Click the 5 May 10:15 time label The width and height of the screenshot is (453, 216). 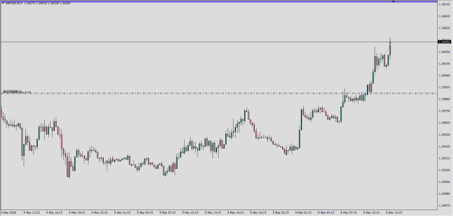[191, 212]
